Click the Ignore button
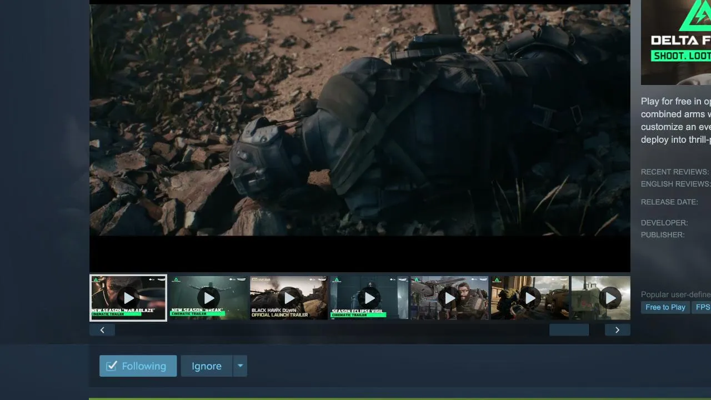This screenshot has width=711, height=400. tap(207, 366)
